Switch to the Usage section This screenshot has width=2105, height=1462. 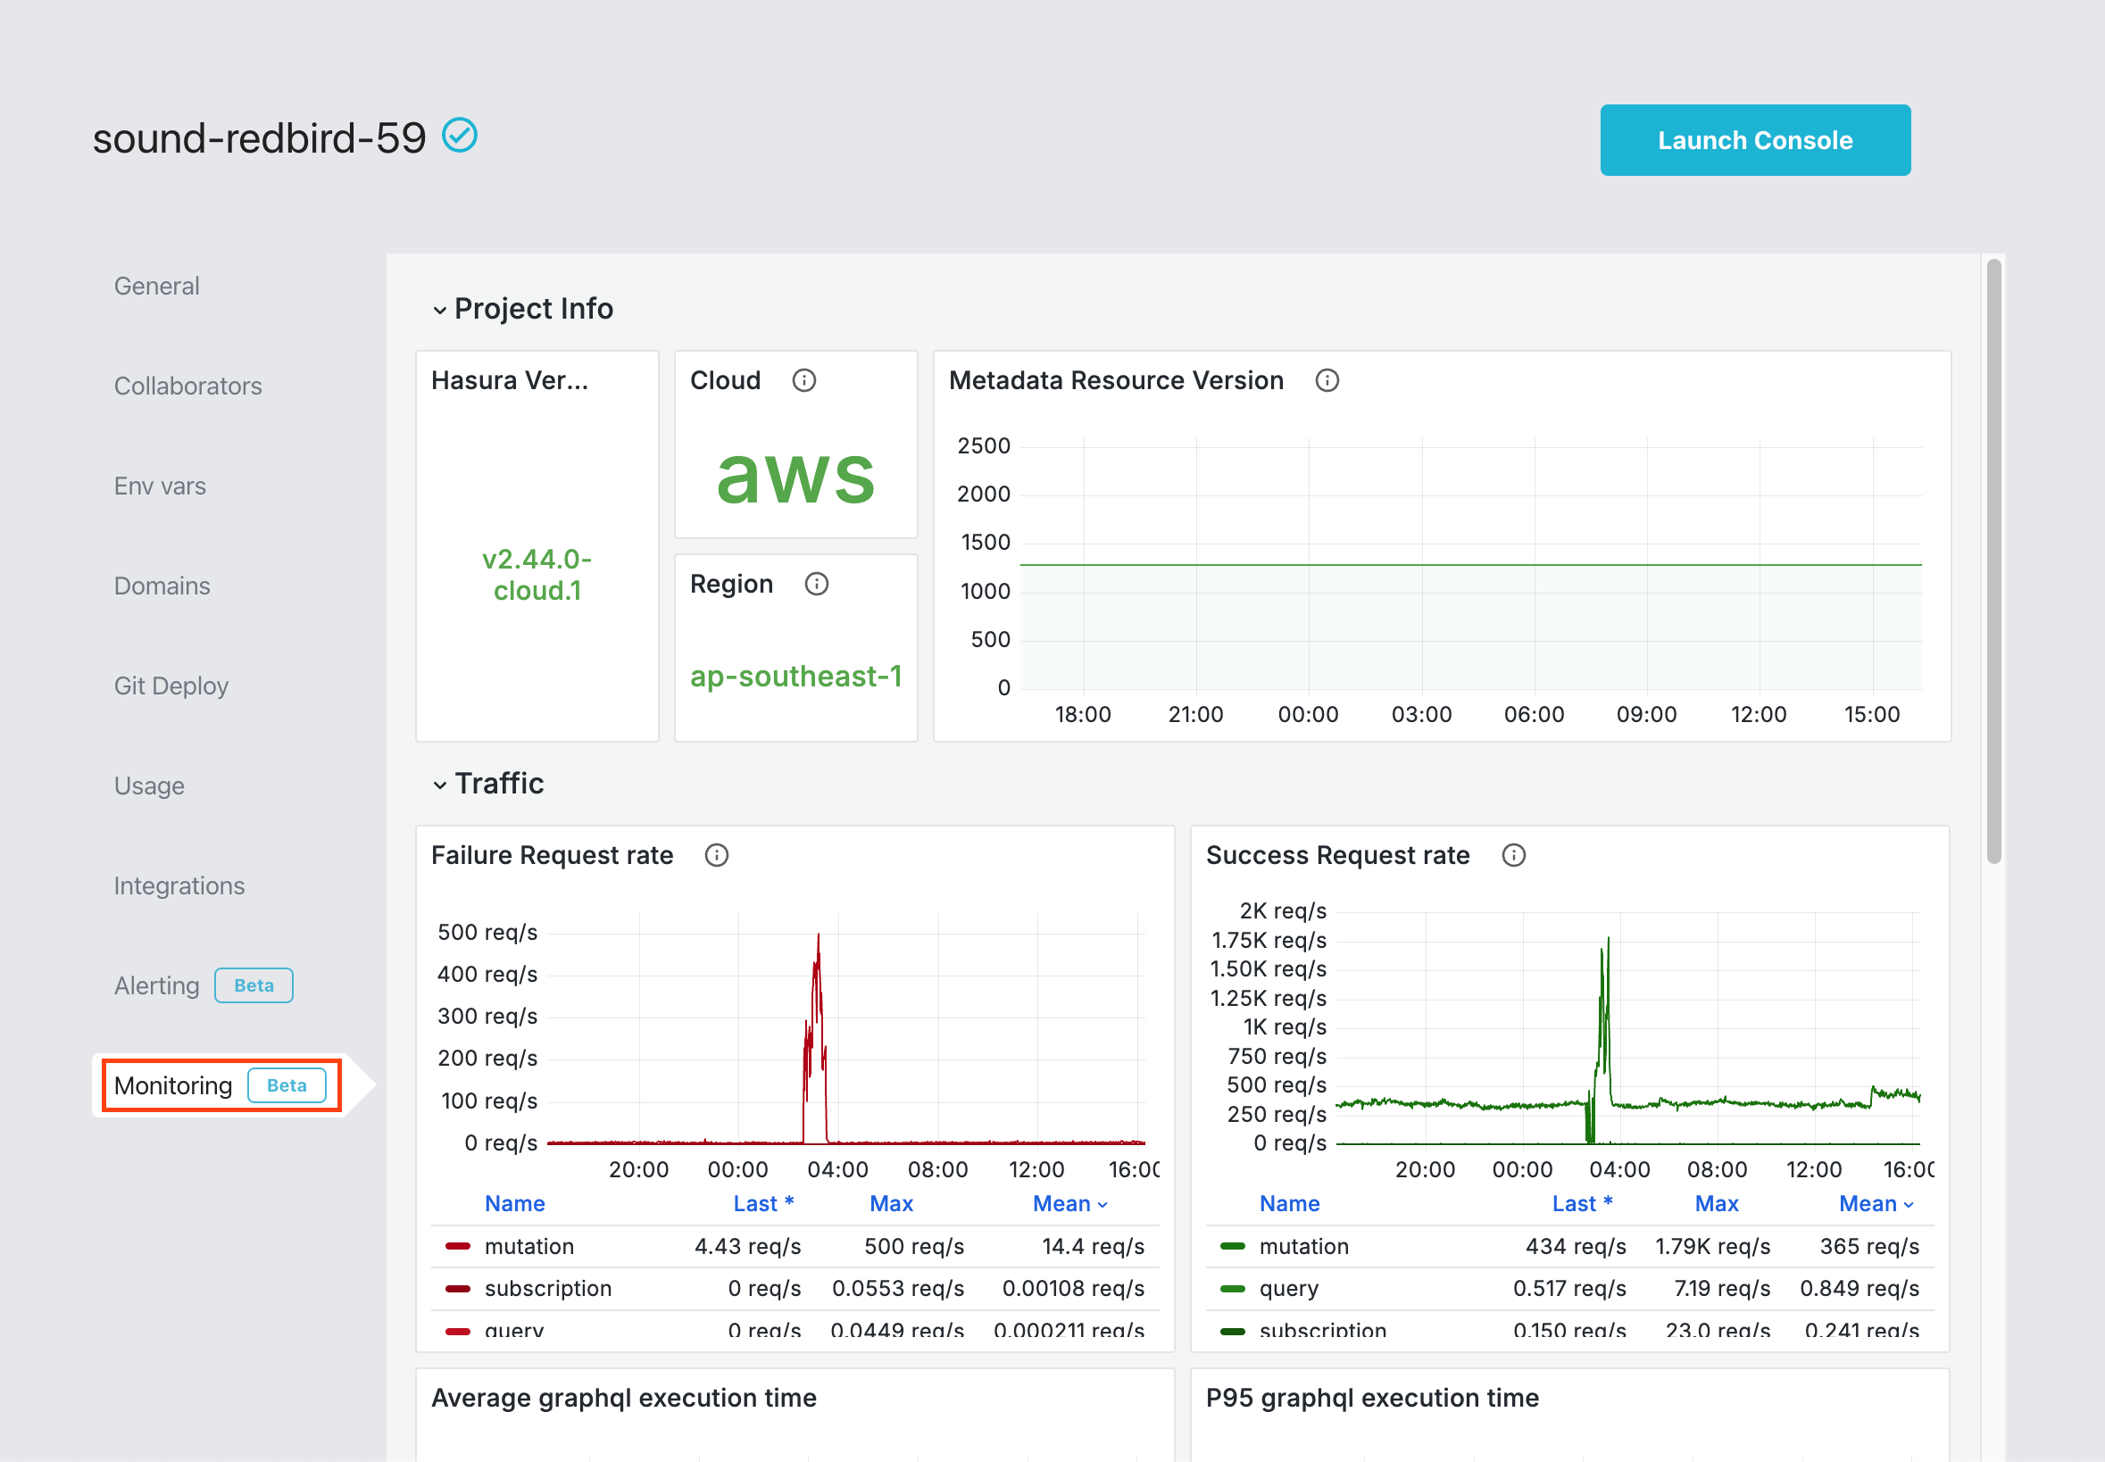click(148, 785)
